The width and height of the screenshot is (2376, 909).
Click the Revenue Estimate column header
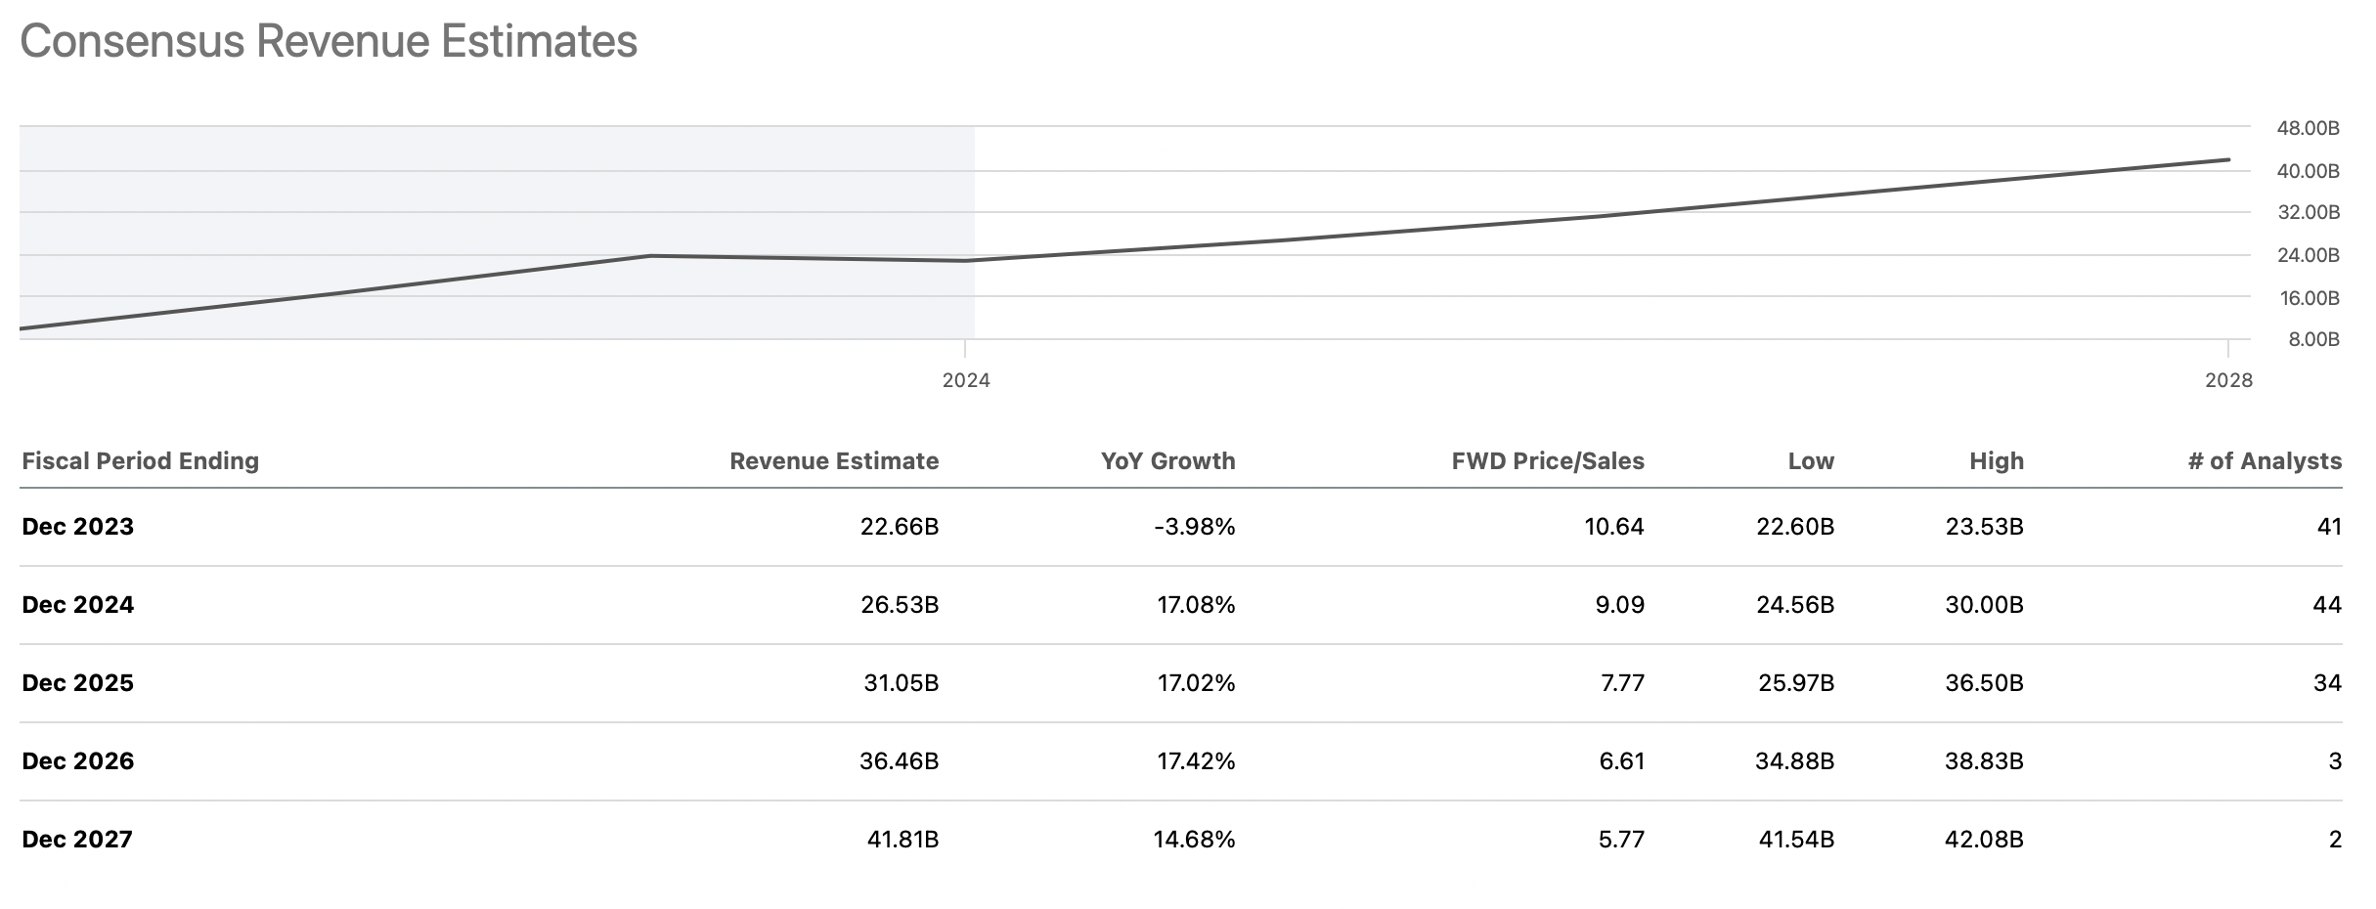(x=833, y=461)
